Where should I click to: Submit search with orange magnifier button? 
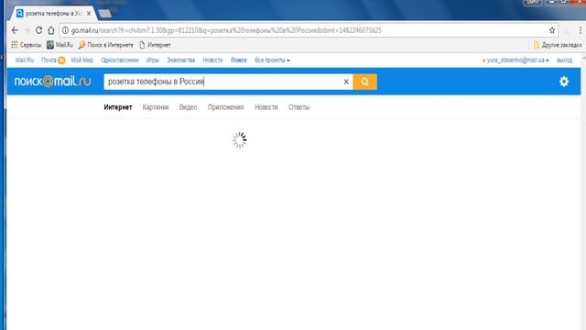click(x=364, y=82)
